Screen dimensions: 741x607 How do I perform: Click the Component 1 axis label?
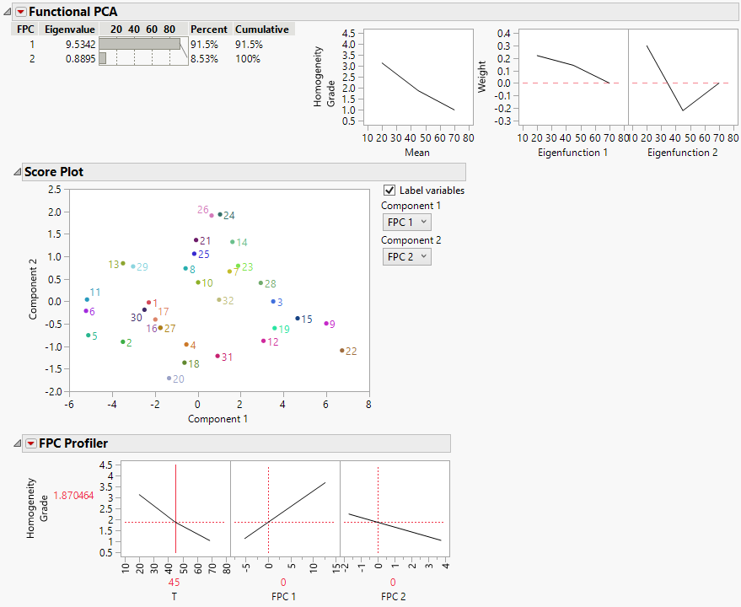click(x=217, y=419)
